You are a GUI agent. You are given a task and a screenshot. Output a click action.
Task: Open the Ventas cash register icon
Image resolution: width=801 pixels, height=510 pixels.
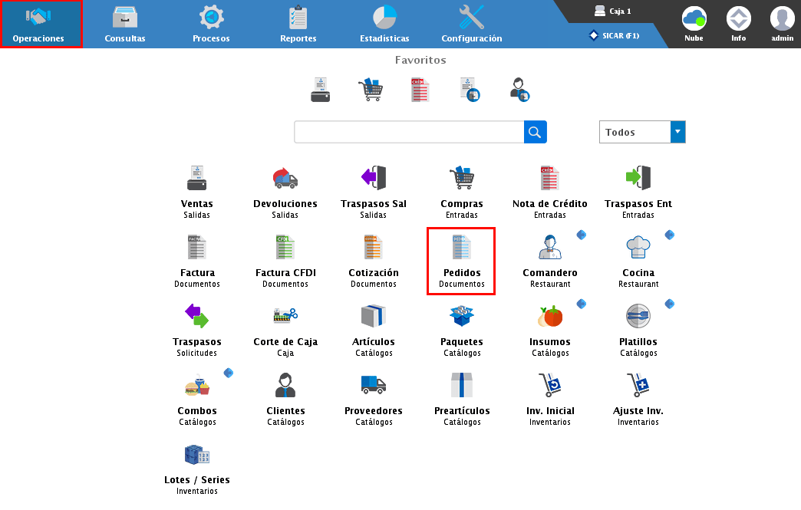click(197, 179)
